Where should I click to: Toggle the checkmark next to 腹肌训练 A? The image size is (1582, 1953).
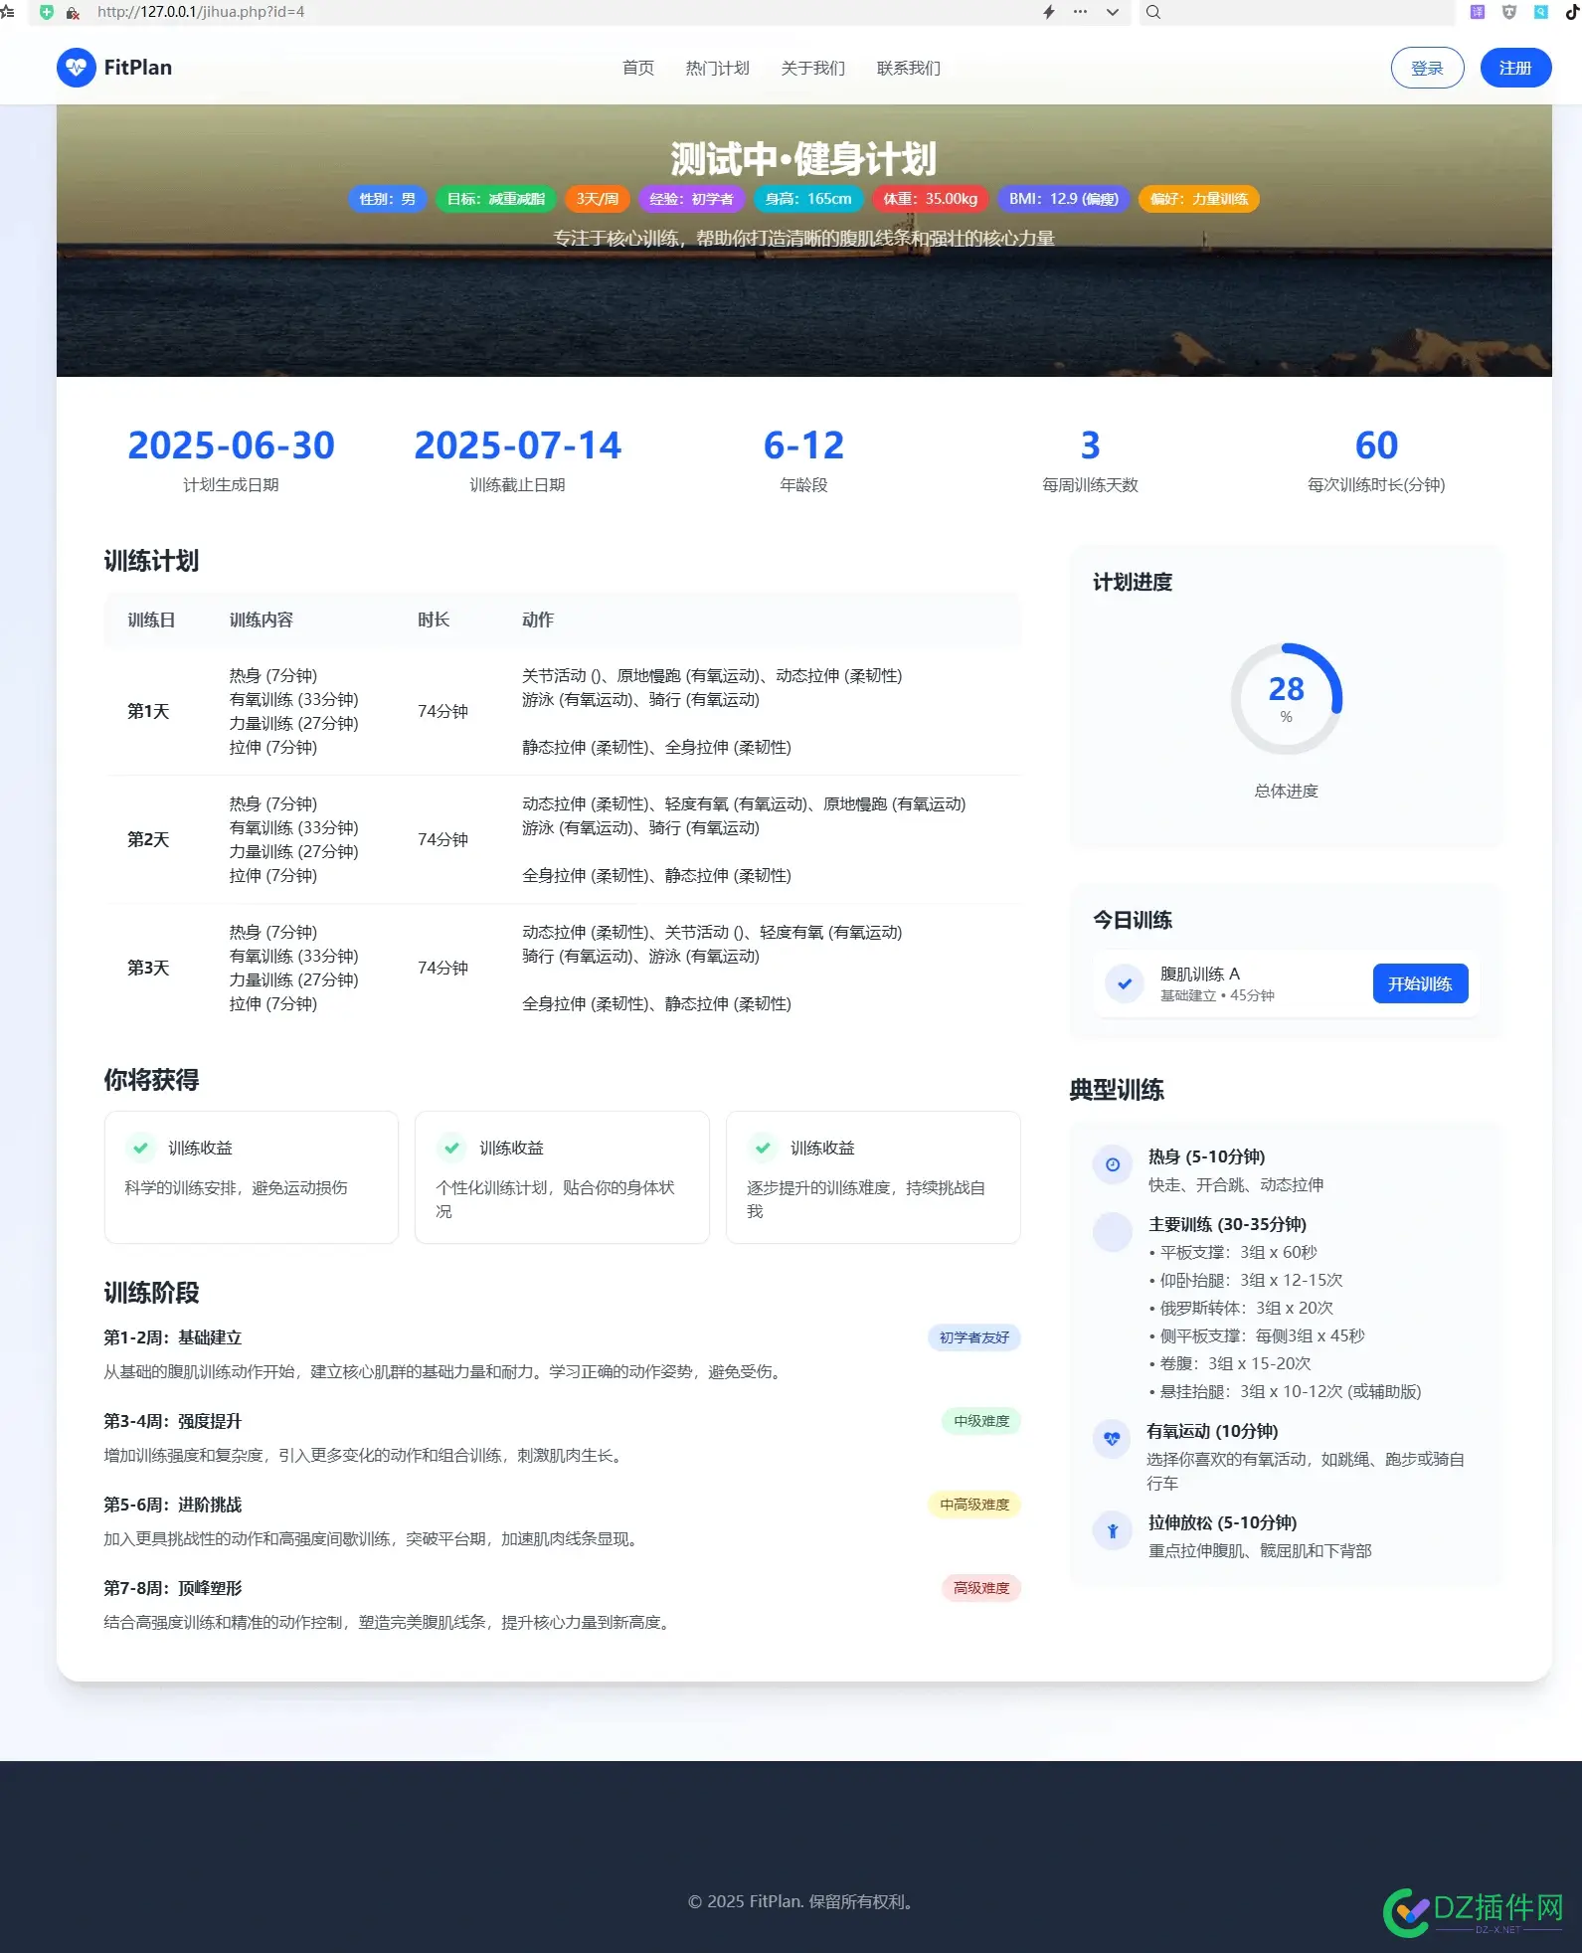tap(1124, 983)
